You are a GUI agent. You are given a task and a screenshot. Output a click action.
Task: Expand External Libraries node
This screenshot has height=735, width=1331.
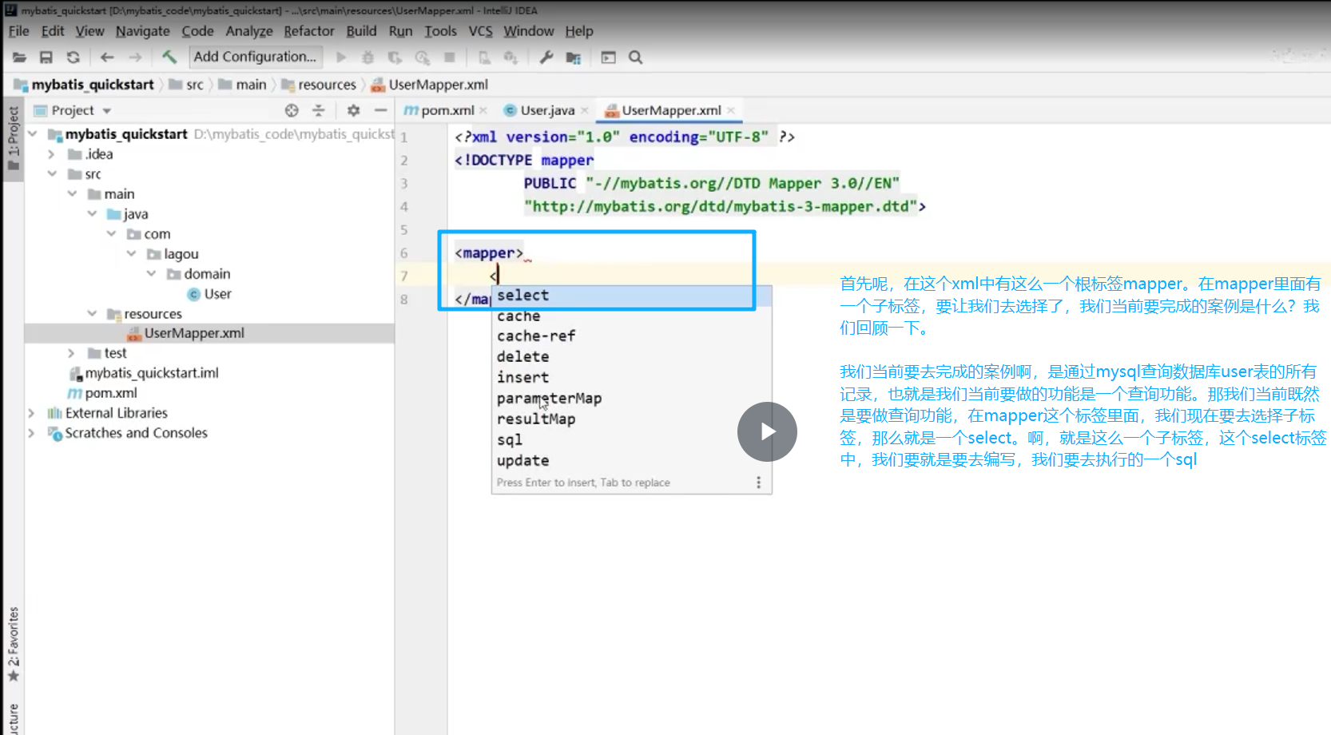point(32,413)
